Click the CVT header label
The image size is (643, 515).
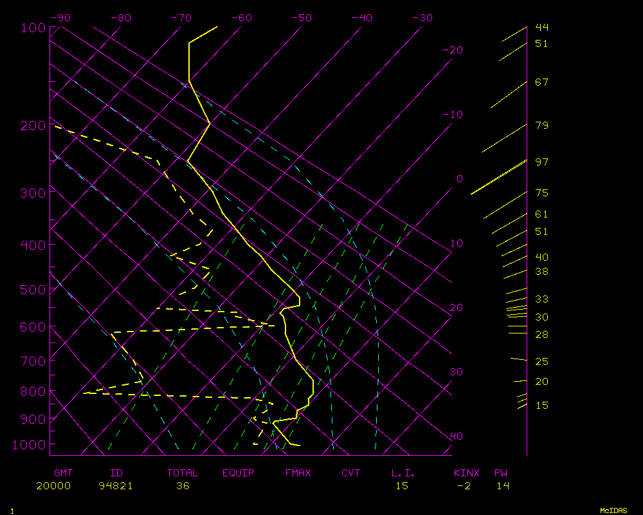click(x=351, y=473)
